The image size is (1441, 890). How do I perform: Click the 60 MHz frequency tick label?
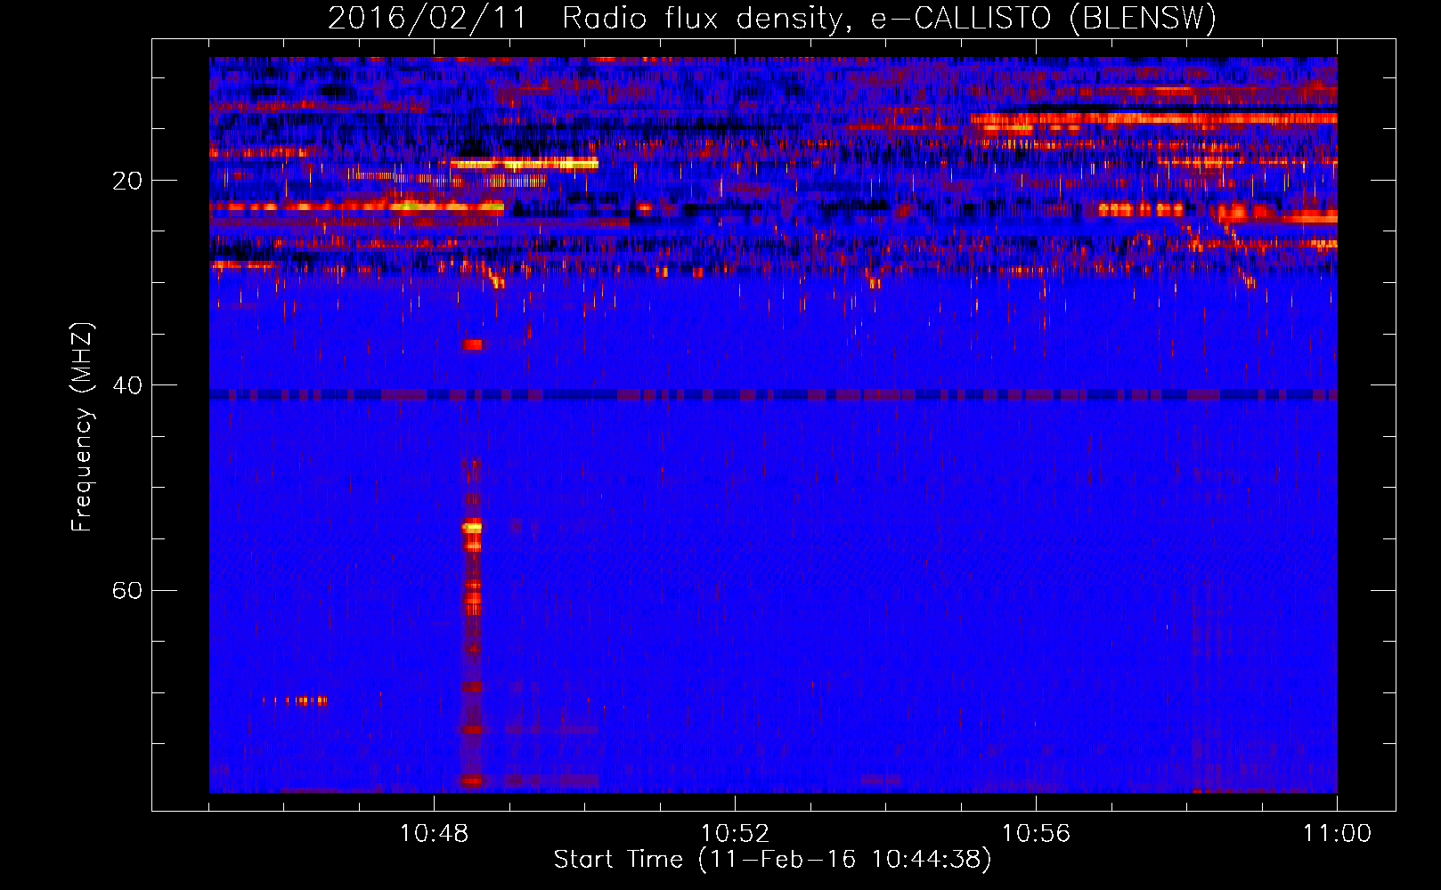pos(126,590)
